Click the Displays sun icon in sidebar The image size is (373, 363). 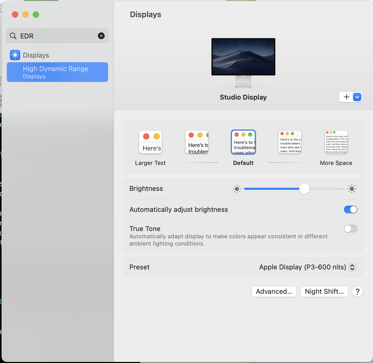[15, 55]
